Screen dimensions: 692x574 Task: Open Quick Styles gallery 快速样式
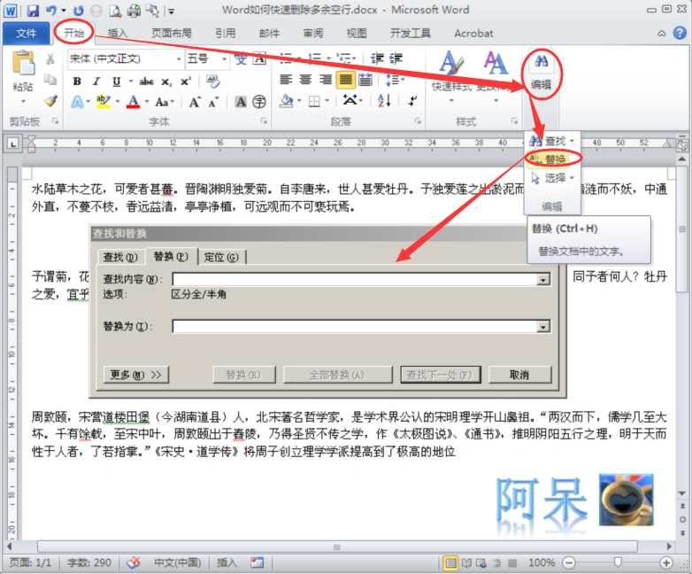pyautogui.click(x=451, y=75)
